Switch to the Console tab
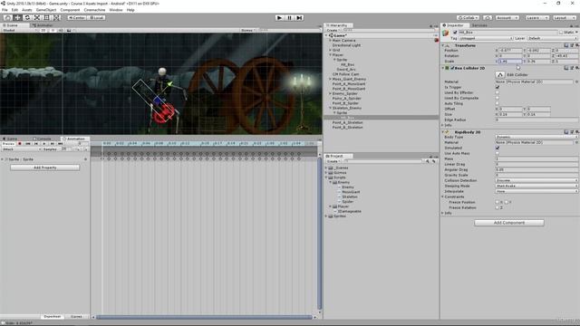 43,139
